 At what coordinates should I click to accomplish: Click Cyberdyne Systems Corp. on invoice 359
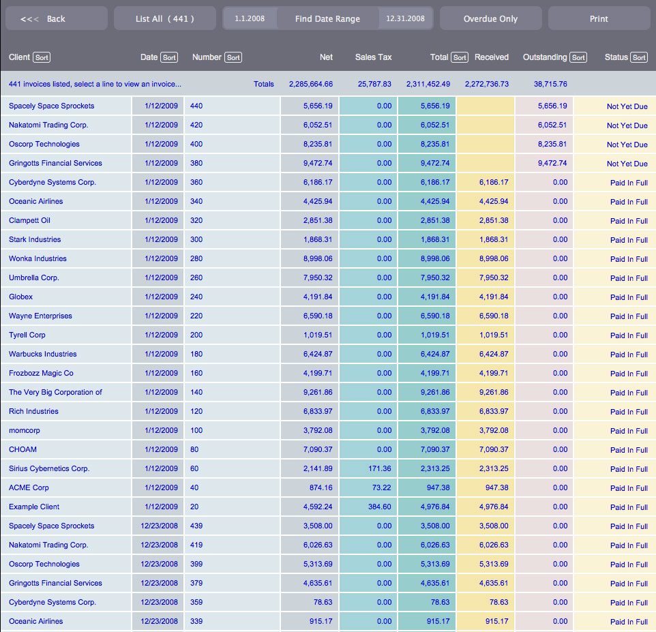tap(53, 602)
